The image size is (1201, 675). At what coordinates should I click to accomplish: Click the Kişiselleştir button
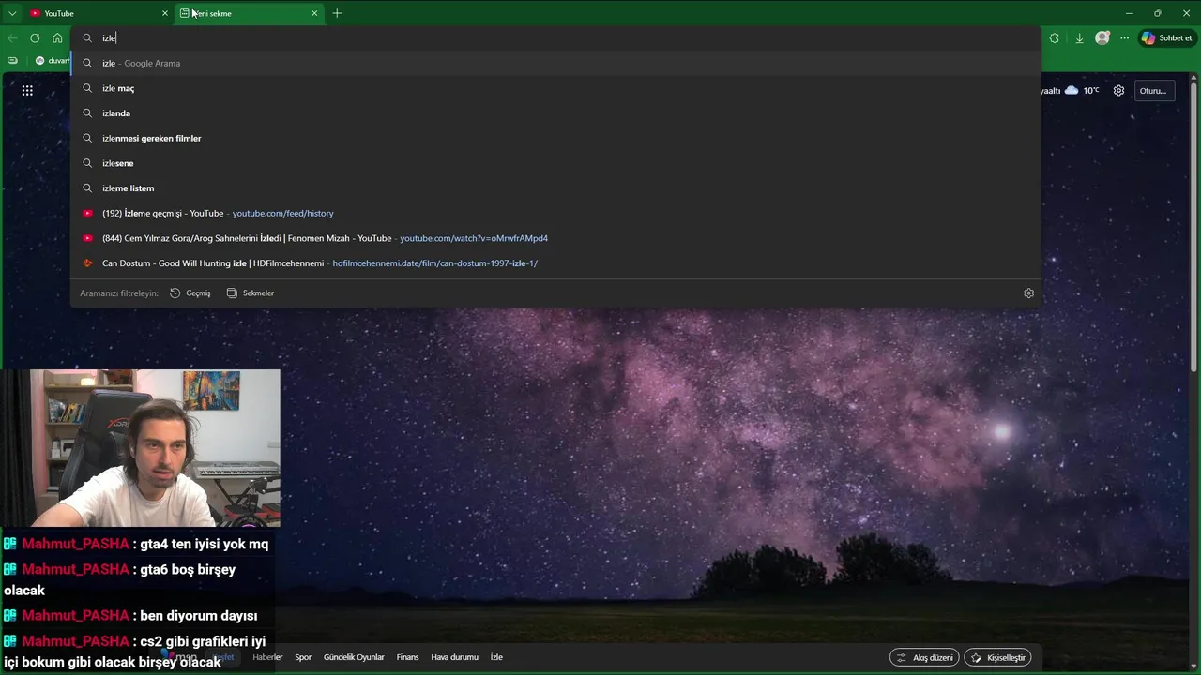point(997,657)
